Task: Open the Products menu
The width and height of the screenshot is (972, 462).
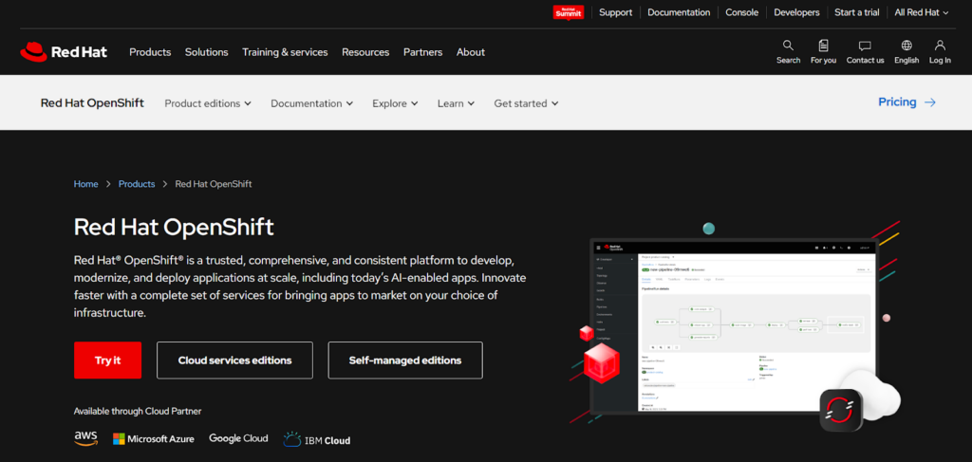Action: pos(150,52)
